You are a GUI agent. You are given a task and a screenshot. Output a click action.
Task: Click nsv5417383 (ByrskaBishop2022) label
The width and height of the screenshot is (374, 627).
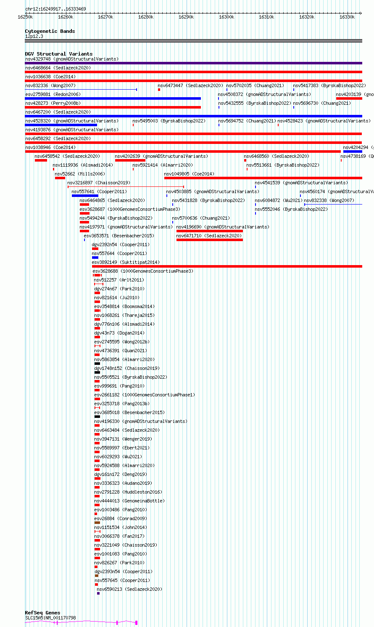(x=329, y=85)
